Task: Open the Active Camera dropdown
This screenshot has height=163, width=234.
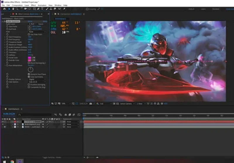Action: [x=127, y=104]
